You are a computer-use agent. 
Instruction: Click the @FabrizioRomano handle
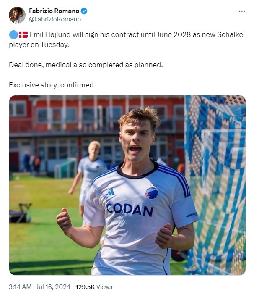[x=55, y=19]
